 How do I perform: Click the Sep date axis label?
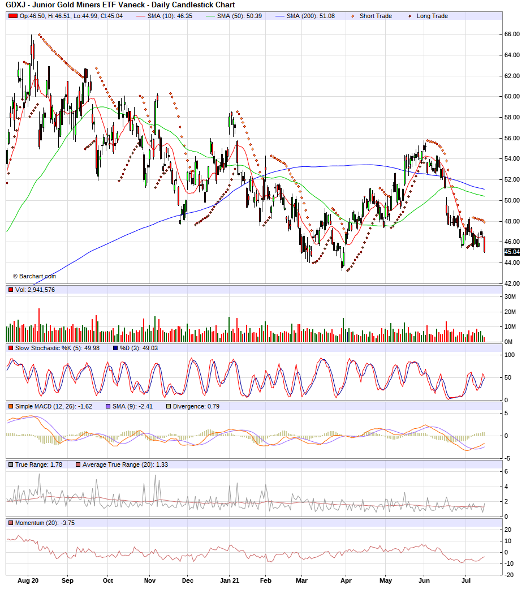[67, 581]
